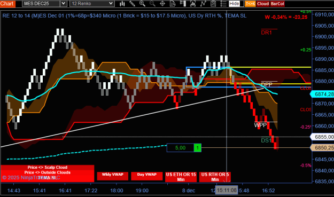Open the drawing tools pencil icon
334x197 pixels.
point(132,4)
